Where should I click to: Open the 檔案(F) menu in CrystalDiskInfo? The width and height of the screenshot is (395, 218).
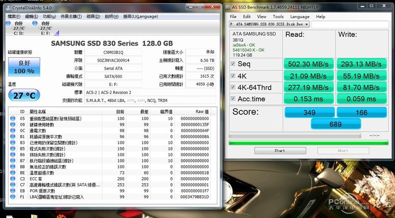coord(14,16)
